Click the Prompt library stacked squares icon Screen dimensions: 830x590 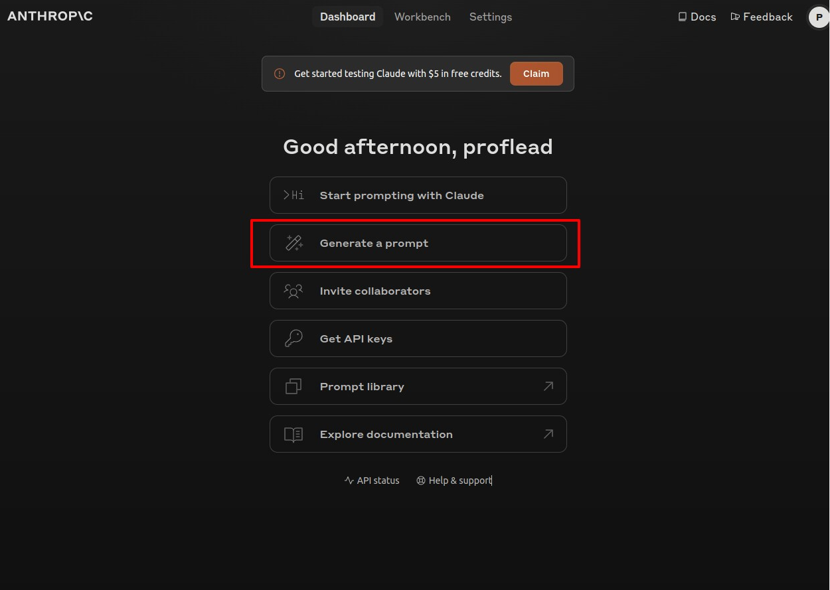coord(293,386)
